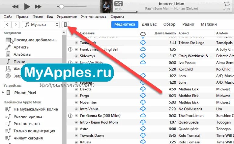Select Песни in the sidebar
The width and height of the screenshot is (234, 144).
click(x=31, y=61)
